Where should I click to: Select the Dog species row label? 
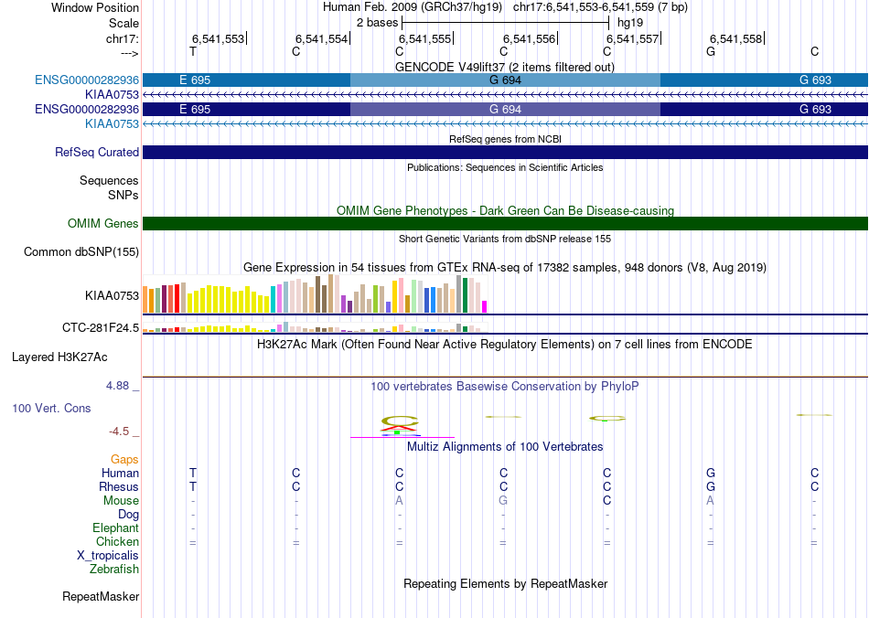(129, 515)
